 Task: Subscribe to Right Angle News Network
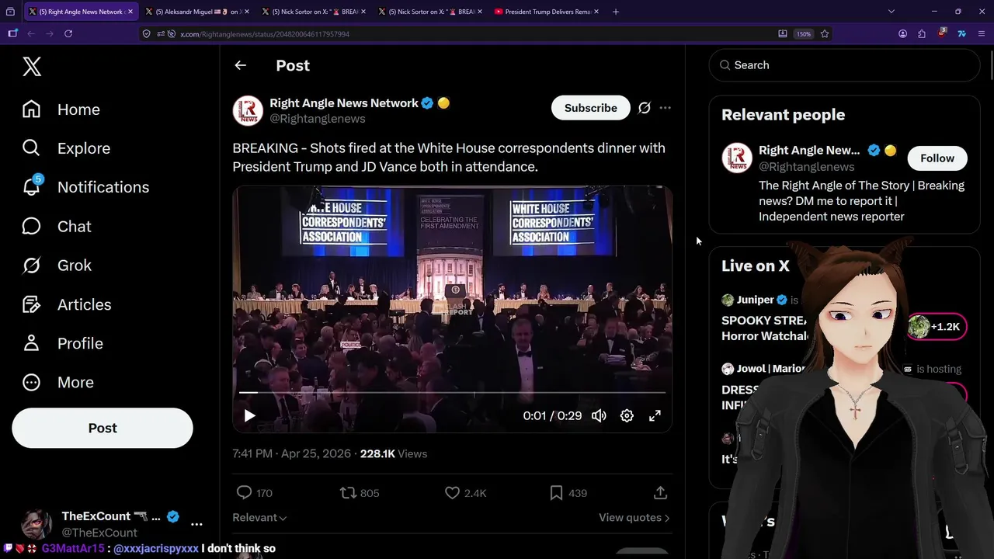coord(590,108)
